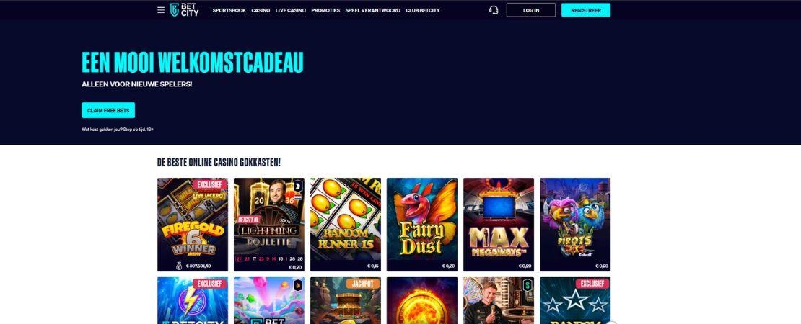Launch Max Megaways slot
This screenshot has width=801, height=324.
coord(499,225)
